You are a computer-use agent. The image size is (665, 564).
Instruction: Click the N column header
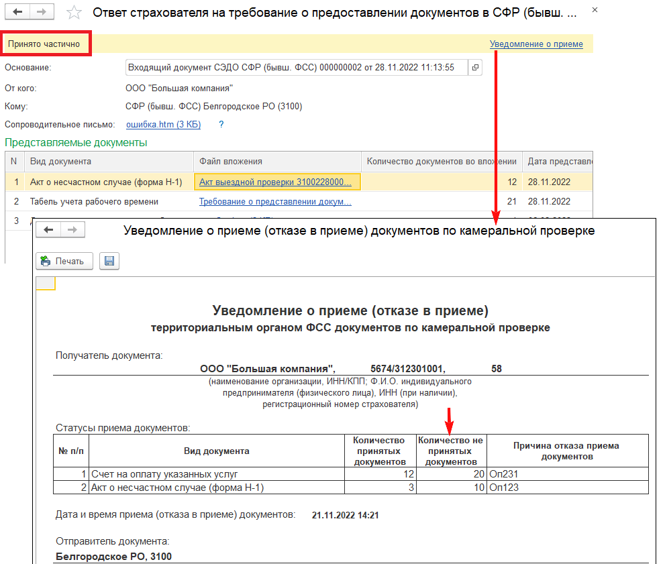click(14, 162)
